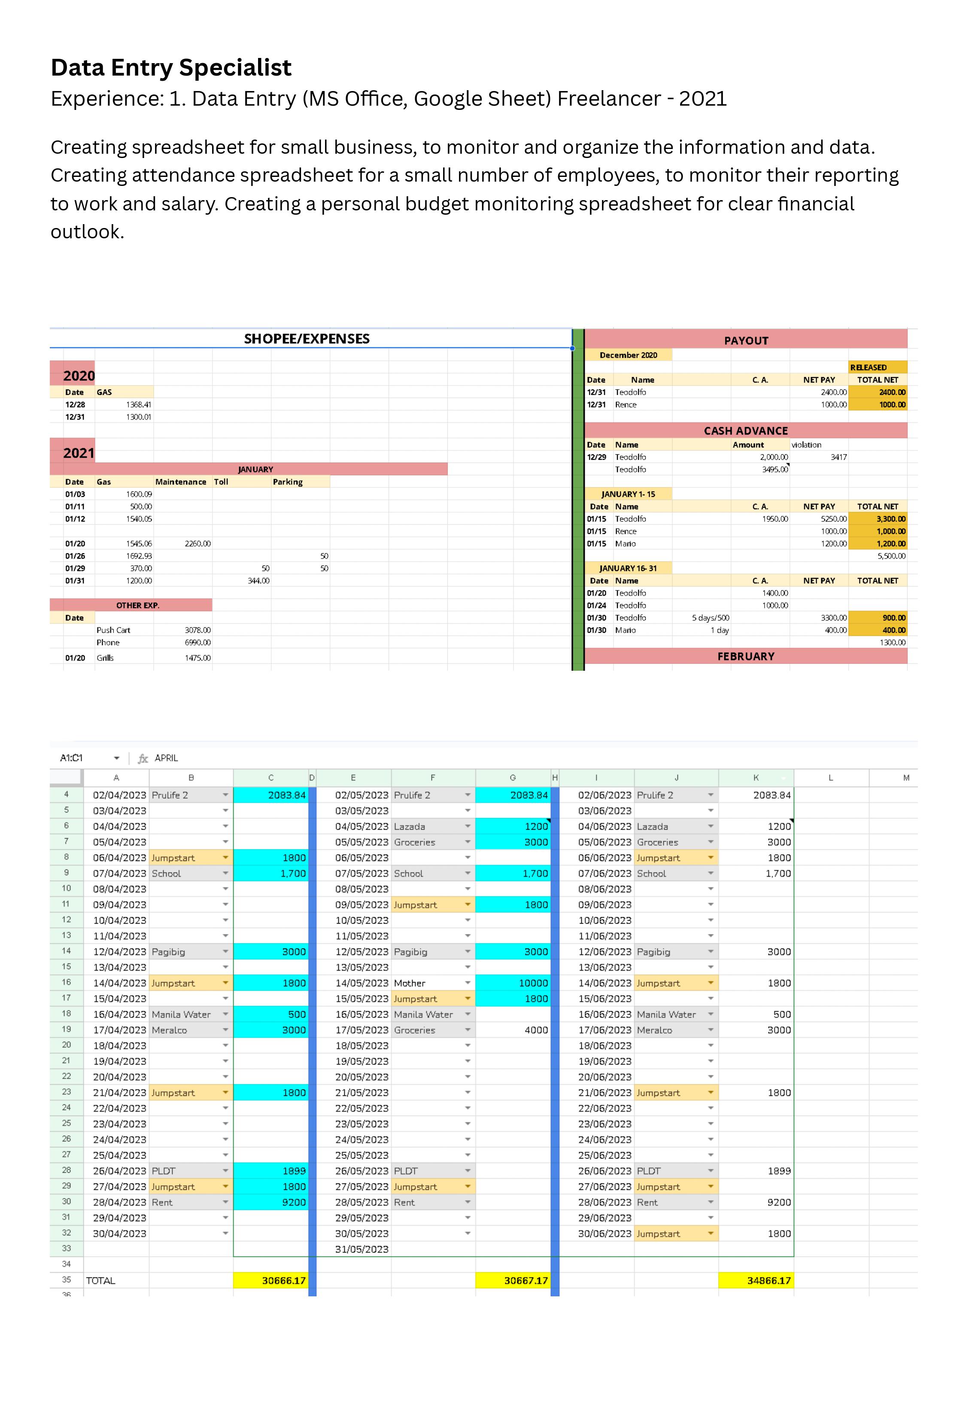
Task: Select column B header
Action: [x=191, y=778]
